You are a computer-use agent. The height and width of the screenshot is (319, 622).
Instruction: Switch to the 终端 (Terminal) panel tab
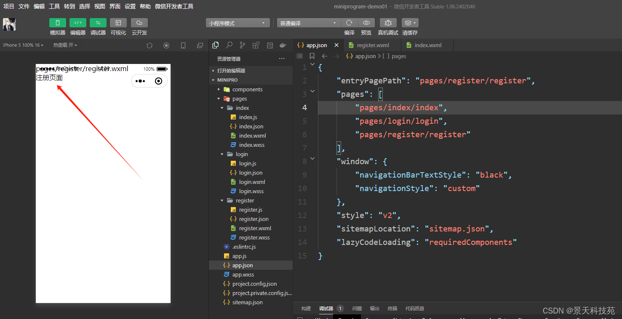pyautogui.click(x=392, y=308)
